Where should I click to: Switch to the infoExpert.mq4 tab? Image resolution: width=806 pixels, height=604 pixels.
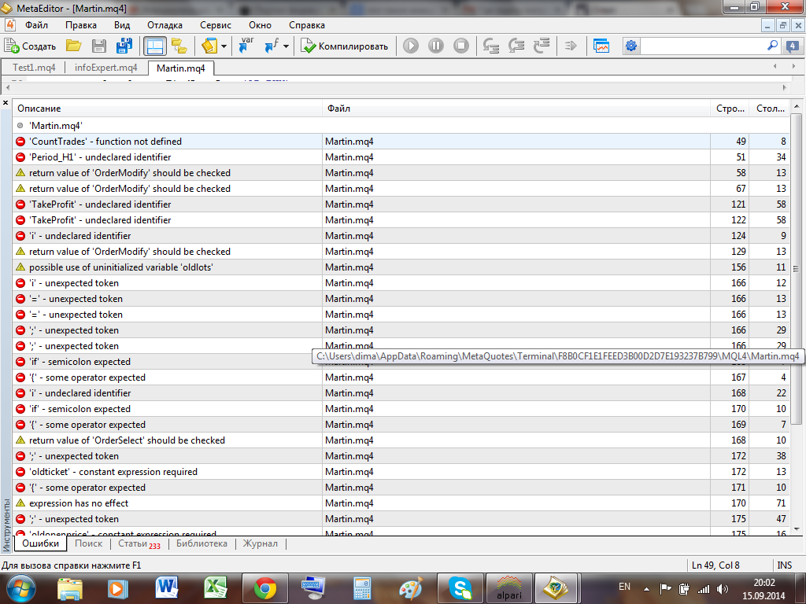point(106,68)
